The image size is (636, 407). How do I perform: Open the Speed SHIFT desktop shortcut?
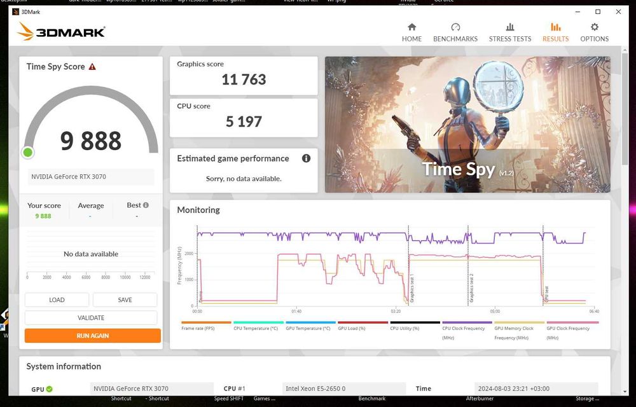(229, 399)
